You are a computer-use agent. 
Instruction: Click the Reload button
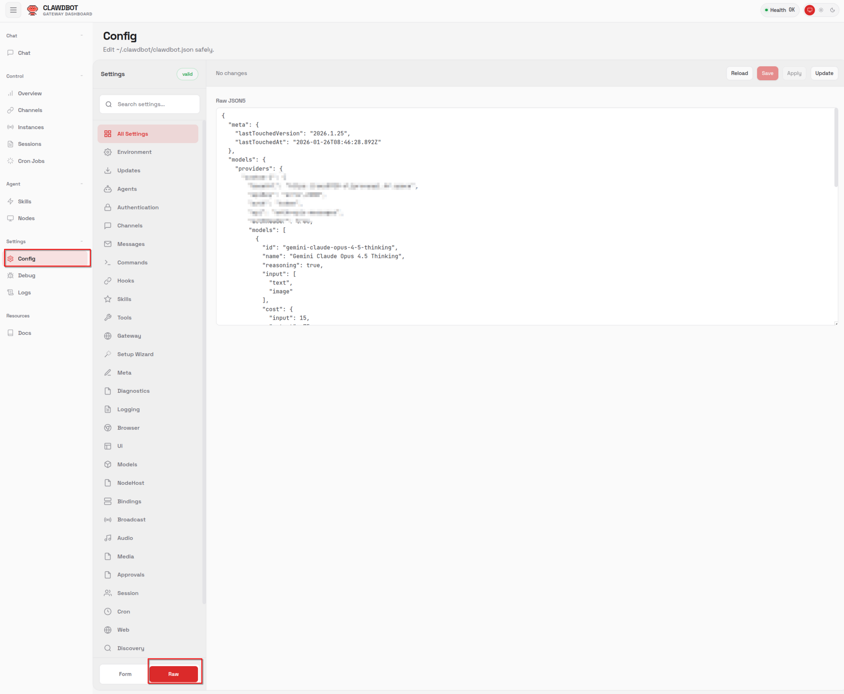coord(739,73)
